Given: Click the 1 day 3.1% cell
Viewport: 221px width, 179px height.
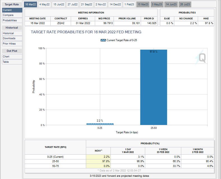Looking at the screenshot, I should click(x=128, y=157).
